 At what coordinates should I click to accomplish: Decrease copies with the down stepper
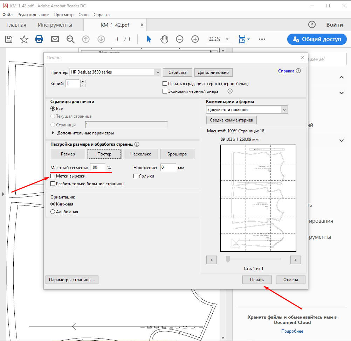pos(83,85)
